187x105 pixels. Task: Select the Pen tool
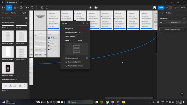click(27, 8)
